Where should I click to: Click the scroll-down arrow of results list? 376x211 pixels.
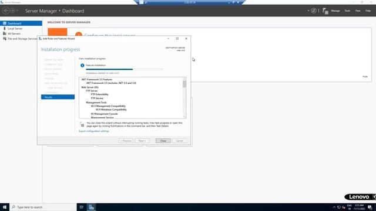coord(184,117)
